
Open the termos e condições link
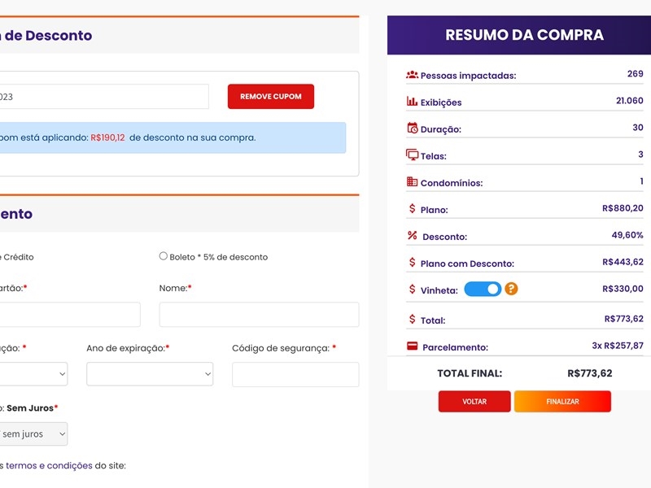tap(49, 465)
